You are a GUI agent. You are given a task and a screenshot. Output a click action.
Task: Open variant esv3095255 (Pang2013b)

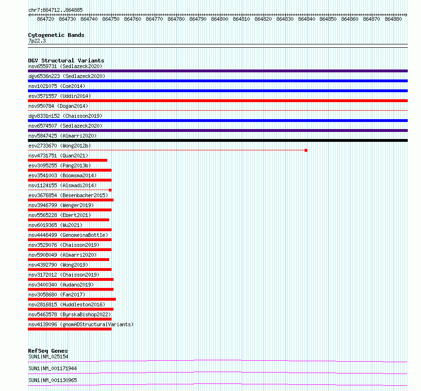(x=60, y=165)
